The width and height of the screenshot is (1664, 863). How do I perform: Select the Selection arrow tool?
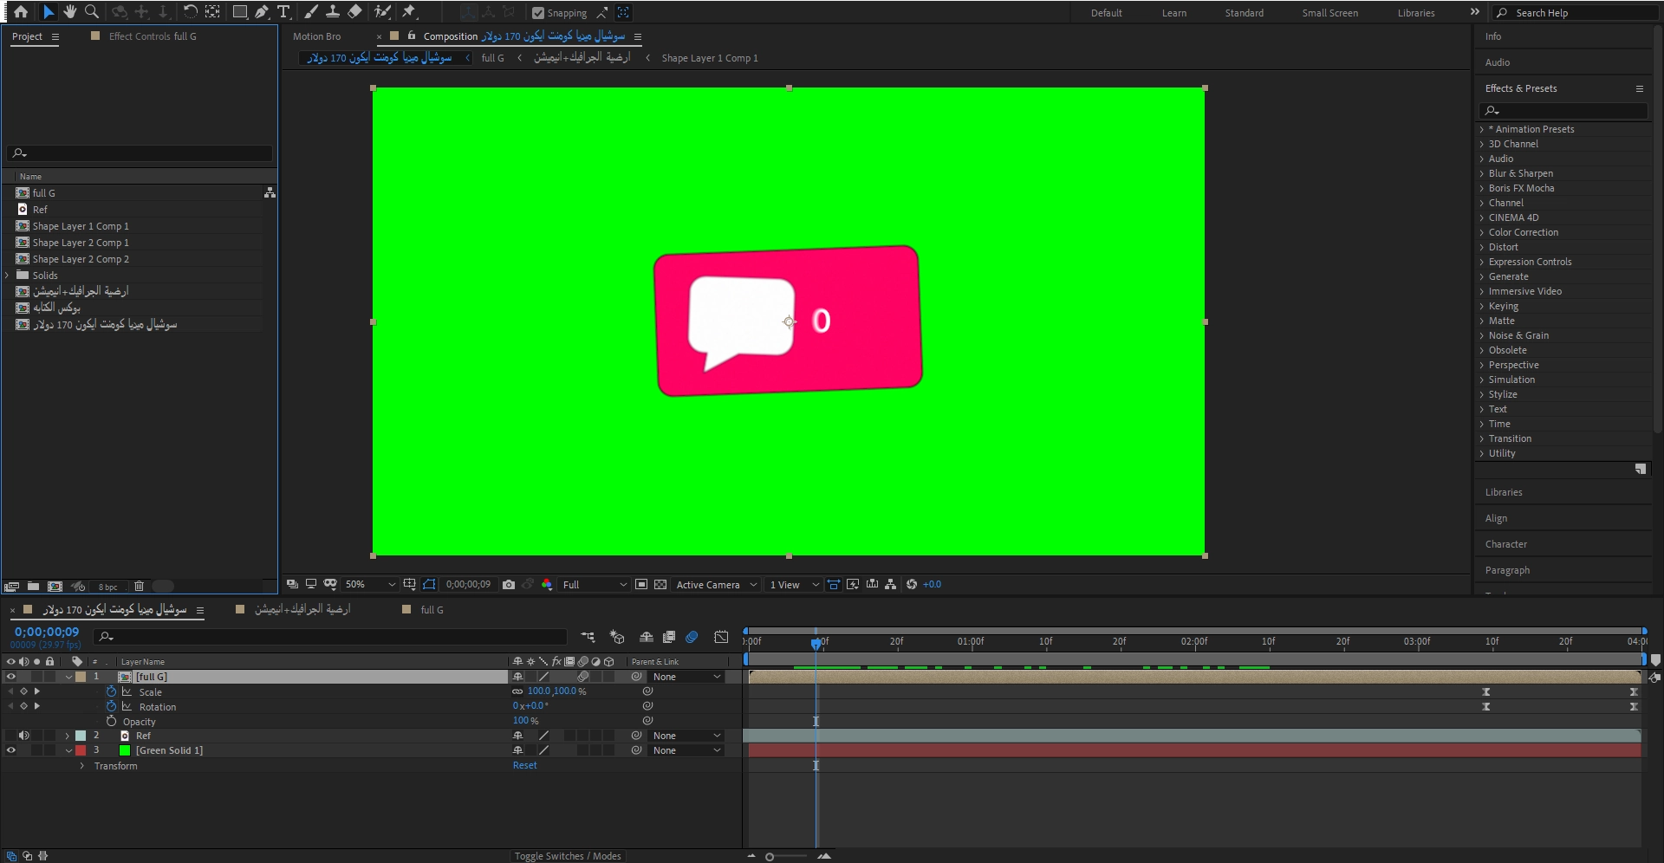coord(49,12)
